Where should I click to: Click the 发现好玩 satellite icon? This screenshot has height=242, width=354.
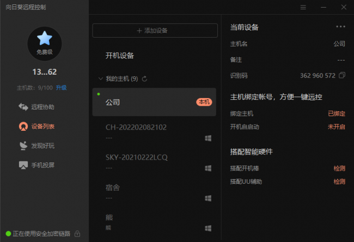(x=23, y=146)
